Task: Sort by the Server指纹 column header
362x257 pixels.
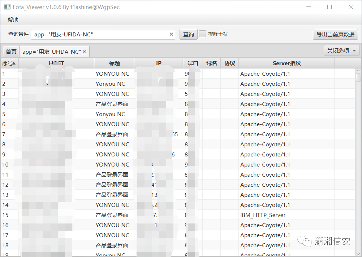Action: pyautogui.click(x=286, y=63)
